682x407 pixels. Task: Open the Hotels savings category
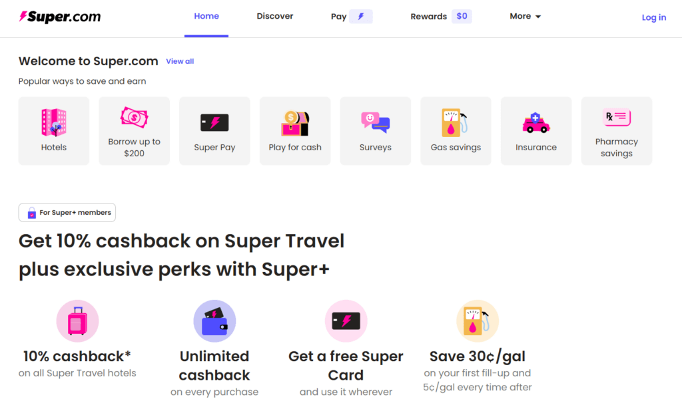pos(53,130)
